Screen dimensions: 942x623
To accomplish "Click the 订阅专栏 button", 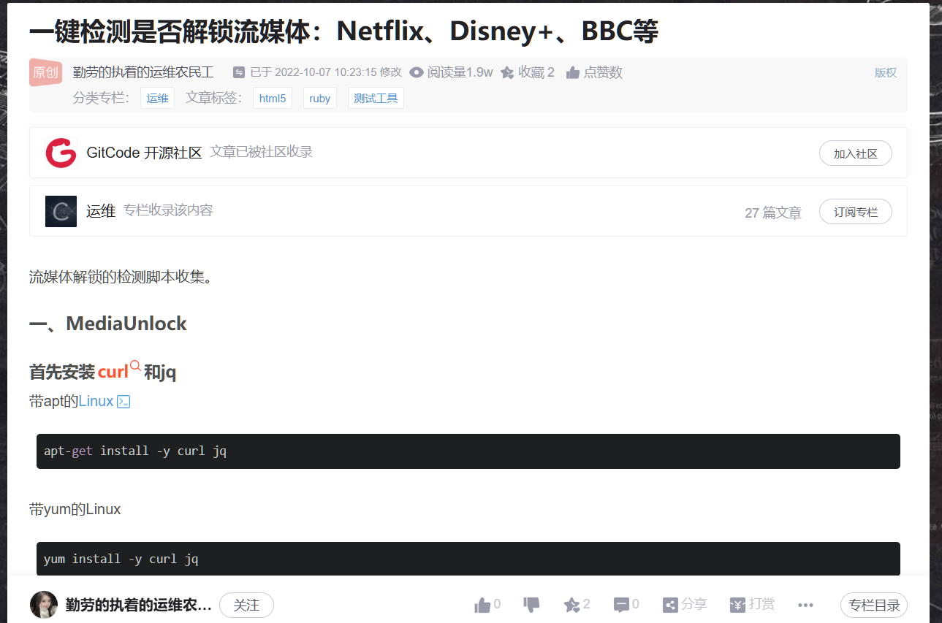I will 856,212.
